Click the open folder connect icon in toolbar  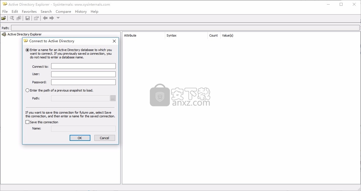point(3,18)
